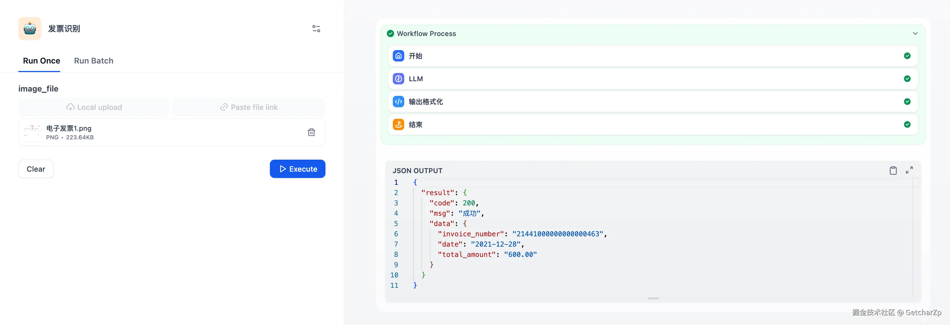This screenshot has width=950, height=325.
Task: Choose Local upload option
Action: [94, 107]
